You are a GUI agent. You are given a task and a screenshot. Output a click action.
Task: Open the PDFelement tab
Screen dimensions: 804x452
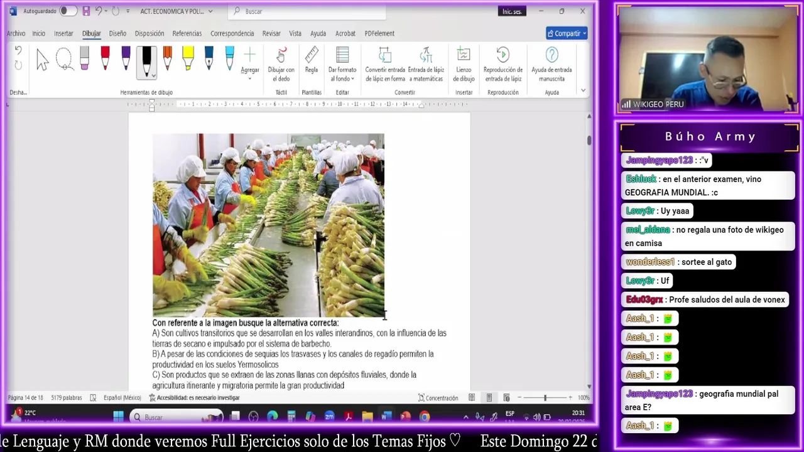tap(379, 33)
